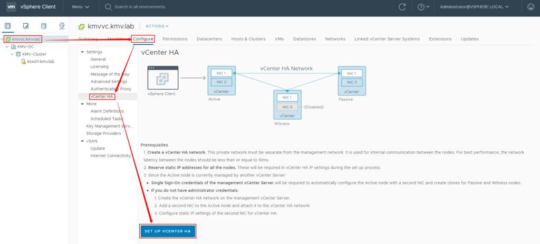Click the vSphere Client diagram image
This screenshot has width=540, height=244.
[163, 78]
